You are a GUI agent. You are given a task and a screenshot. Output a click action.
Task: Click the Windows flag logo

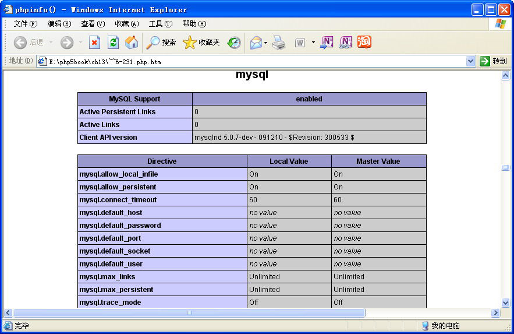(x=500, y=24)
